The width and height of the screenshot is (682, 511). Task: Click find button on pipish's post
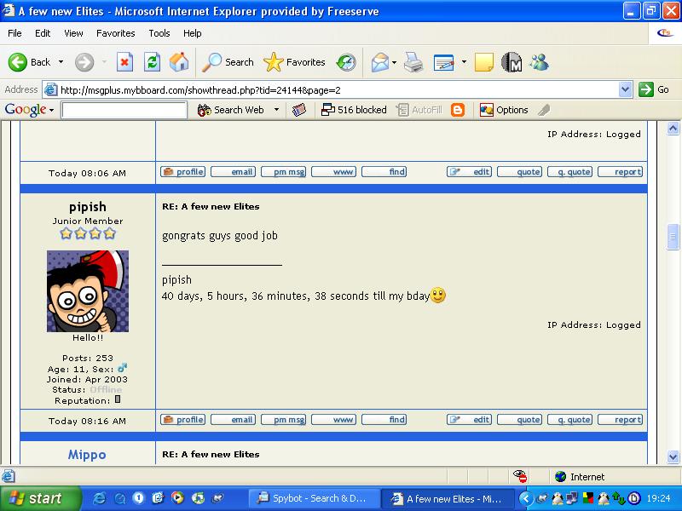[x=384, y=420]
